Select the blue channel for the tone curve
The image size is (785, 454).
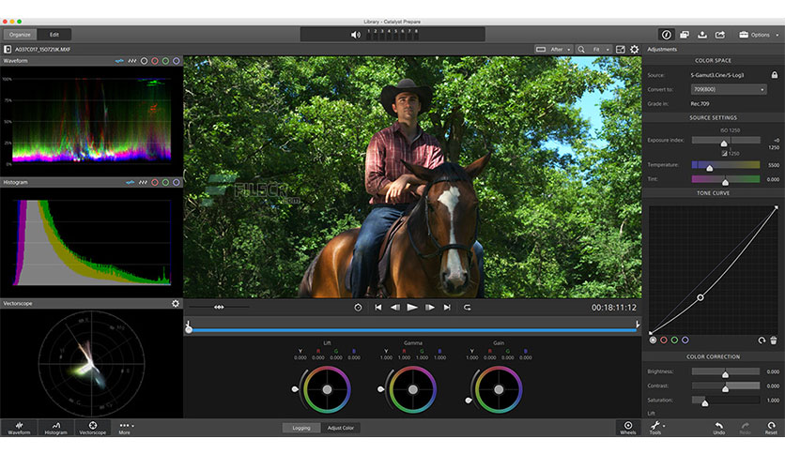[685, 340]
